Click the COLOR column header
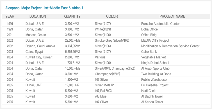Viewport: 212px width, 109px height. pos(112,16)
